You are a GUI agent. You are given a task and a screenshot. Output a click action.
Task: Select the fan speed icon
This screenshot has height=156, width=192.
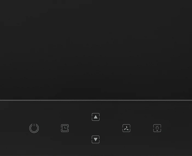[x=126, y=128]
